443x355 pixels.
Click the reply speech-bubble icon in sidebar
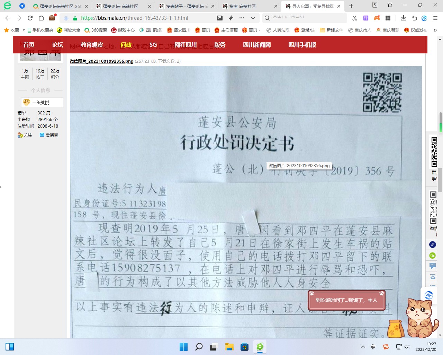click(x=433, y=266)
